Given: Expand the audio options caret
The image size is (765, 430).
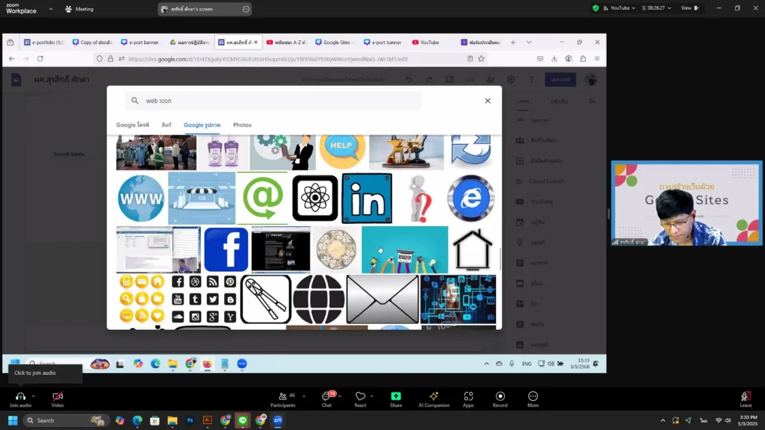Looking at the screenshot, I should point(34,396).
